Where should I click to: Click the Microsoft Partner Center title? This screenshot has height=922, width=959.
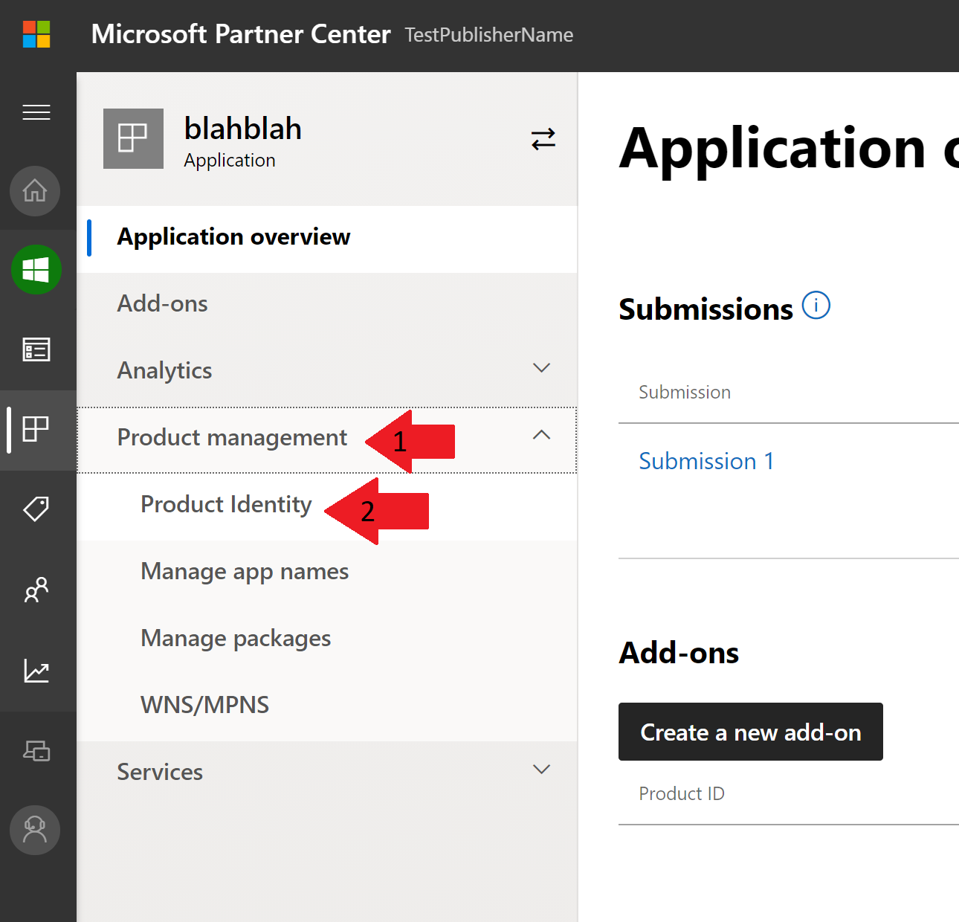coord(241,34)
